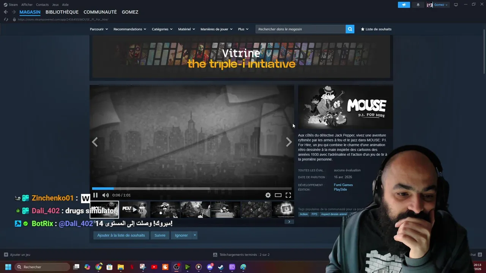The width and height of the screenshot is (486, 273).
Task: Select the fourth screenshot thumbnail
Action: tap(195, 210)
